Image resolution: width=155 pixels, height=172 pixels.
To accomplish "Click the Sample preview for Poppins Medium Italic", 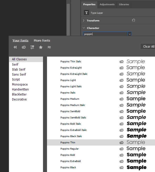I will coord(136,105).
